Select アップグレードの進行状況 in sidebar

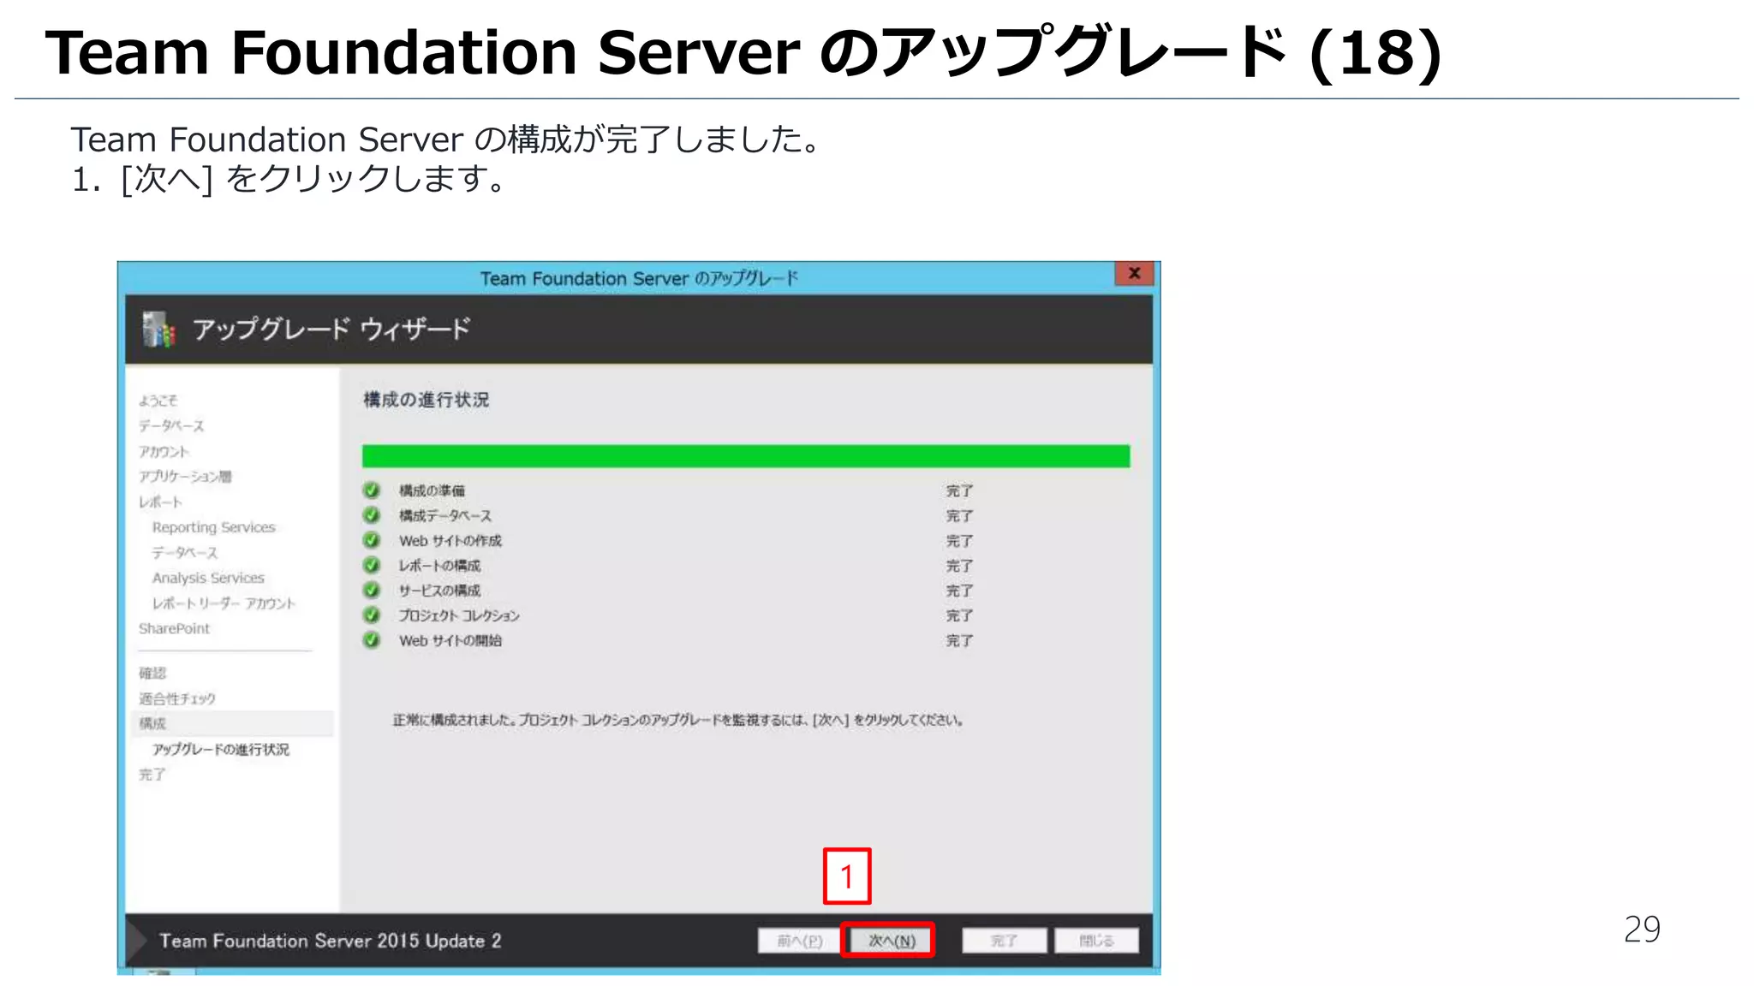[x=221, y=749]
